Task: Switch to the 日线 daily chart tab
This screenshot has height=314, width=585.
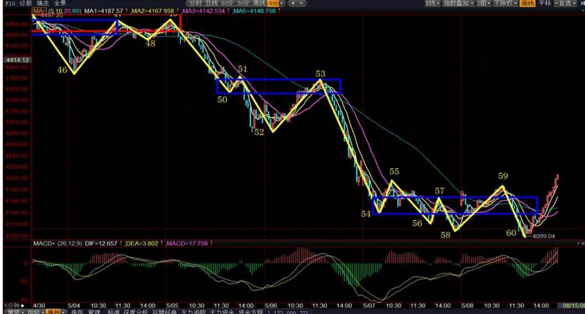Action: (x=212, y=3)
